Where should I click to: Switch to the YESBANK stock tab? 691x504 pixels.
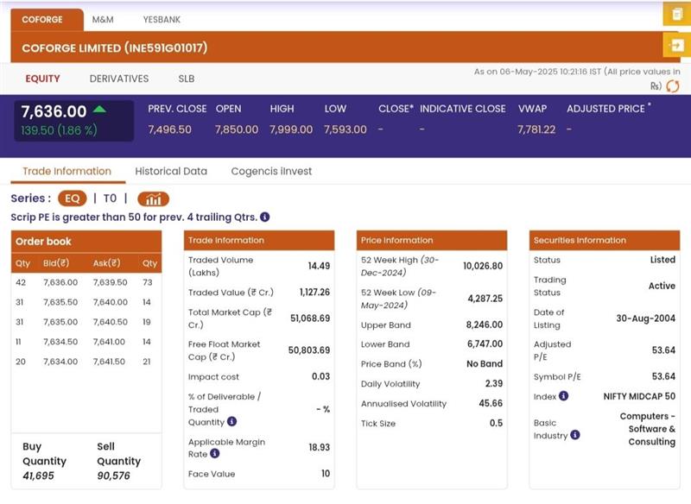[x=162, y=19]
